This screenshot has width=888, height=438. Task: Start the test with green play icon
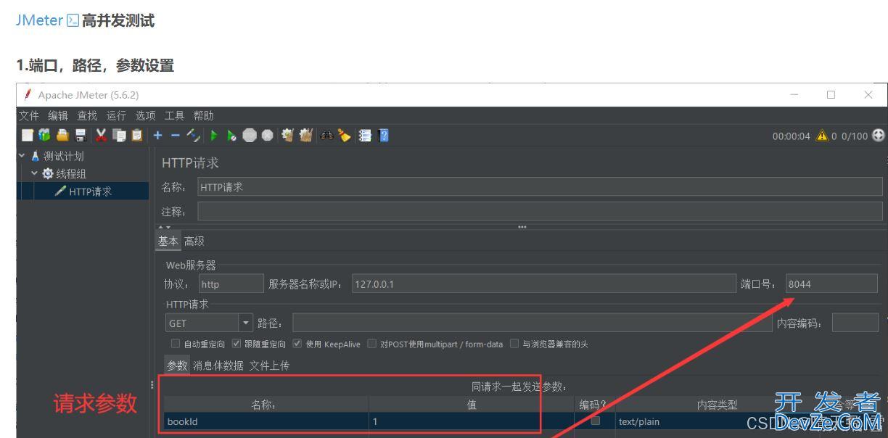tap(214, 136)
